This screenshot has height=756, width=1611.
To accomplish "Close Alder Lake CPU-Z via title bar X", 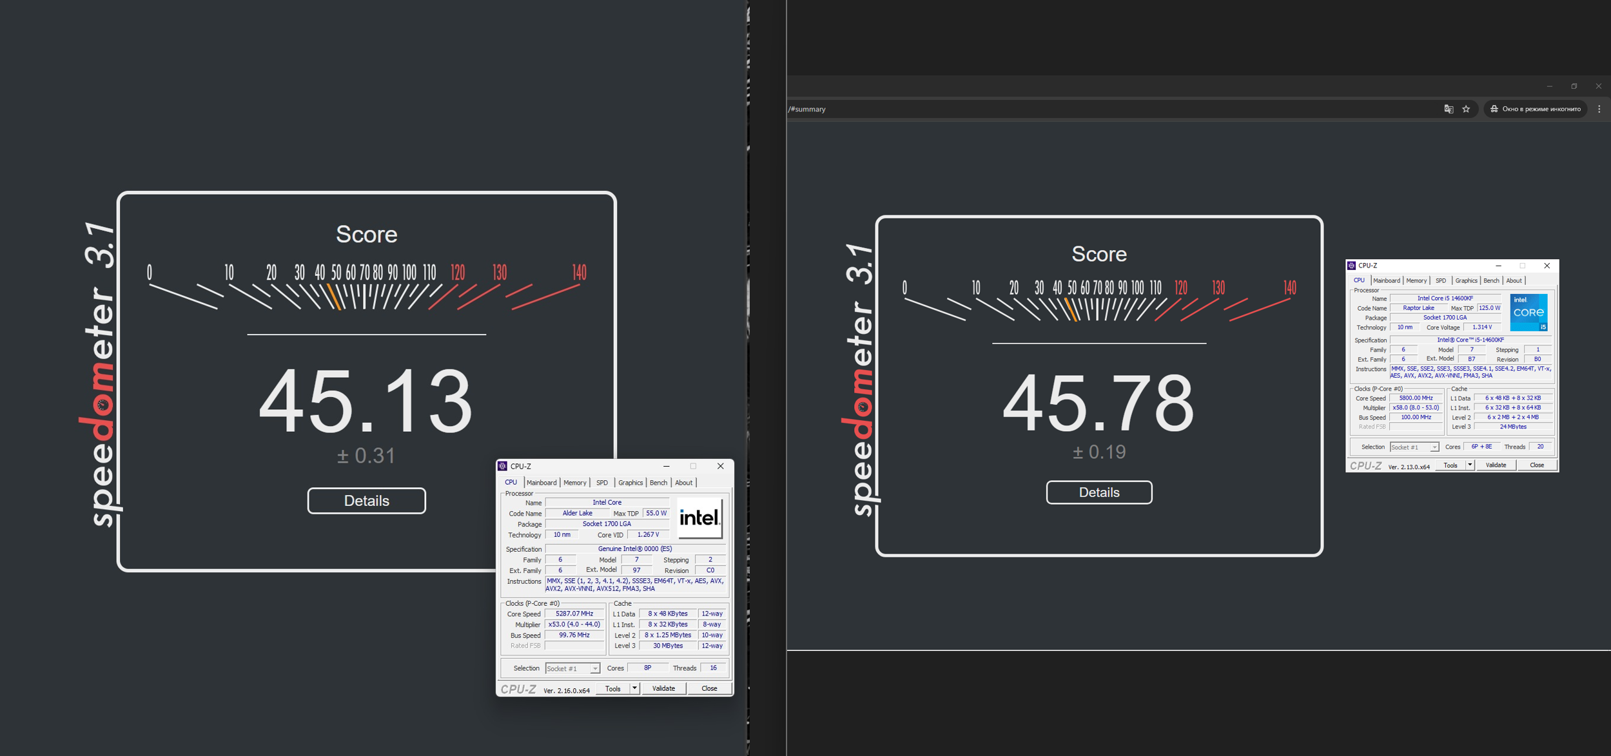I will click(720, 466).
